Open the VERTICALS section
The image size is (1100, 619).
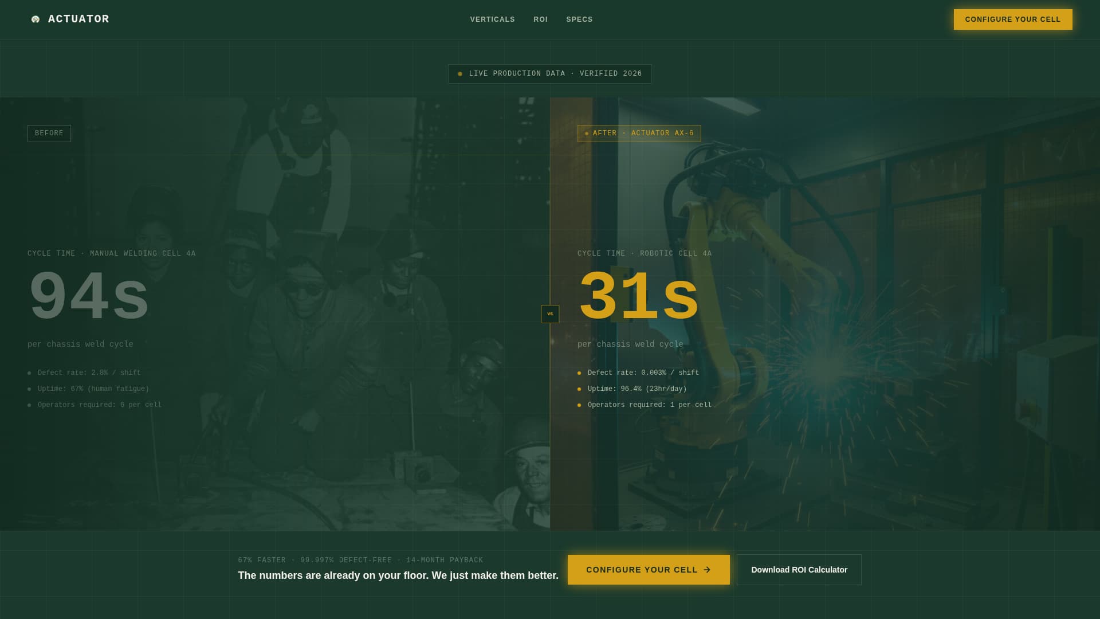(492, 19)
